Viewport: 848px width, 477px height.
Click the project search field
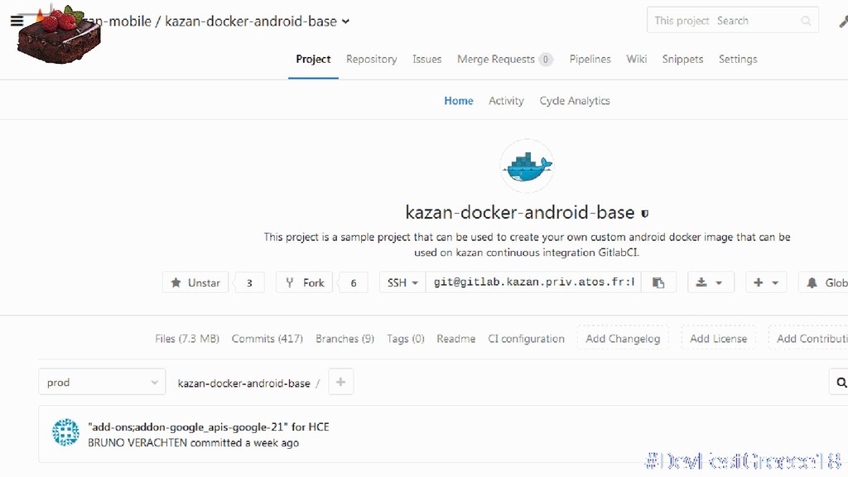[x=732, y=21]
